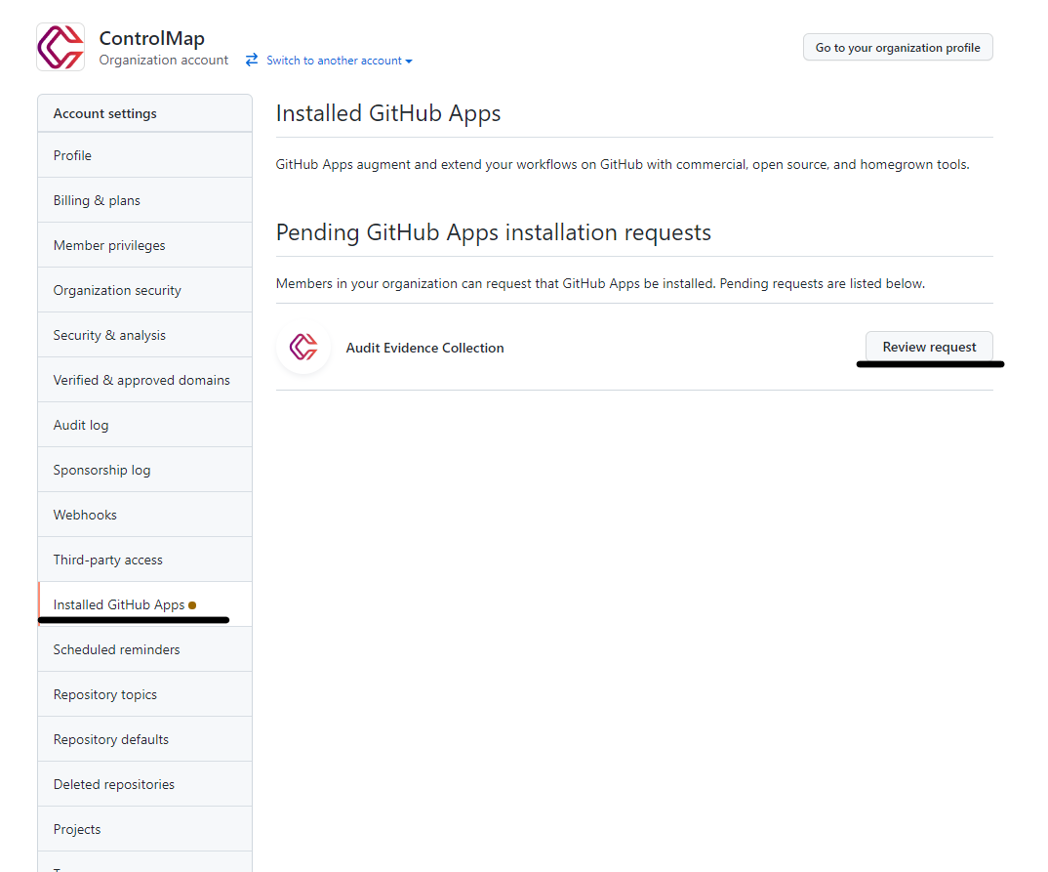The width and height of the screenshot is (1048, 872).
Task: Select the Third-party access sidebar item
Action: 107,559
